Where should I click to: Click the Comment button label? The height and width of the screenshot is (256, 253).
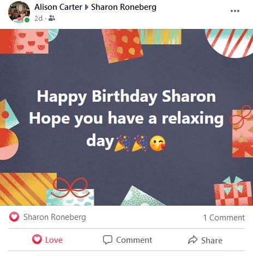(x=134, y=240)
